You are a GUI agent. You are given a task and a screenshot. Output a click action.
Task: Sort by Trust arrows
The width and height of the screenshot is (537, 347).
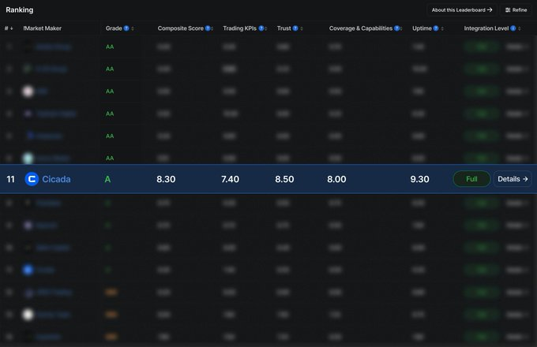(x=302, y=28)
